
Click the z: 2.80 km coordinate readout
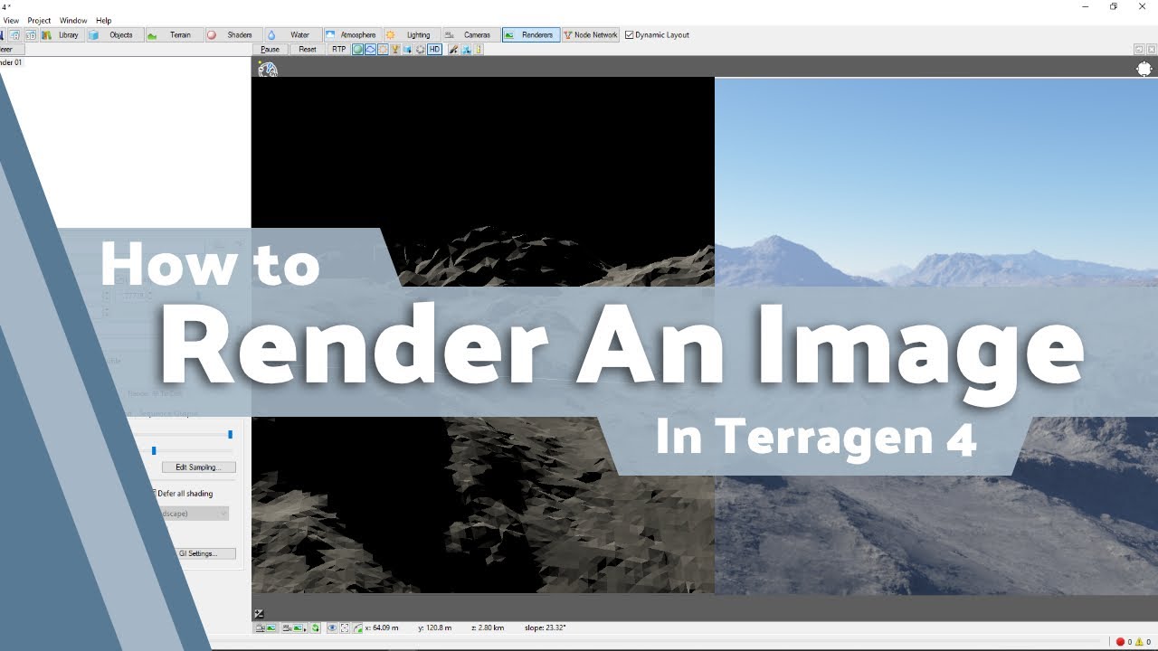click(487, 627)
